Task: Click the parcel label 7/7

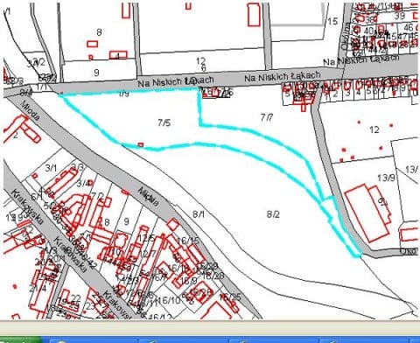Action: point(267,117)
